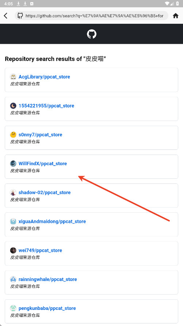Open the shadow-02/ppcat_store repository
The height and width of the screenshot is (326, 183).
coord(45,192)
